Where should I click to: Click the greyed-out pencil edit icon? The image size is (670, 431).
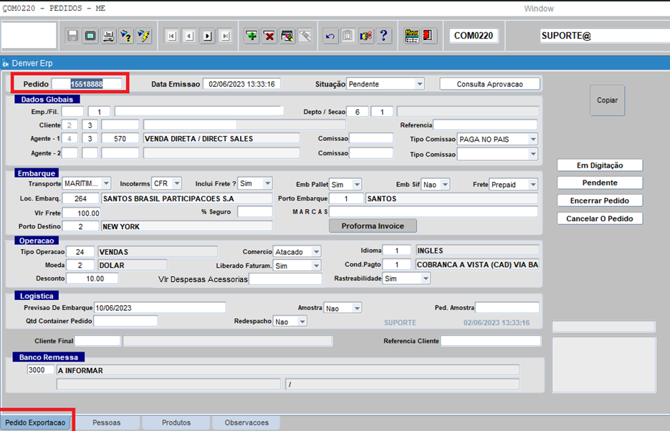click(x=305, y=36)
